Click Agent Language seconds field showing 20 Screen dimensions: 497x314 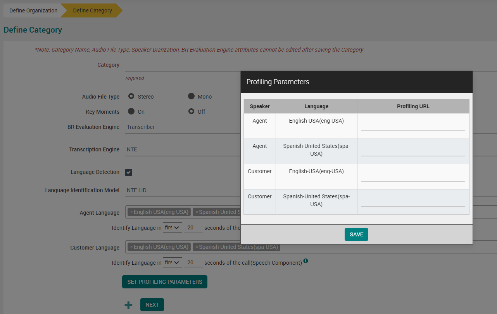[x=193, y=227]
